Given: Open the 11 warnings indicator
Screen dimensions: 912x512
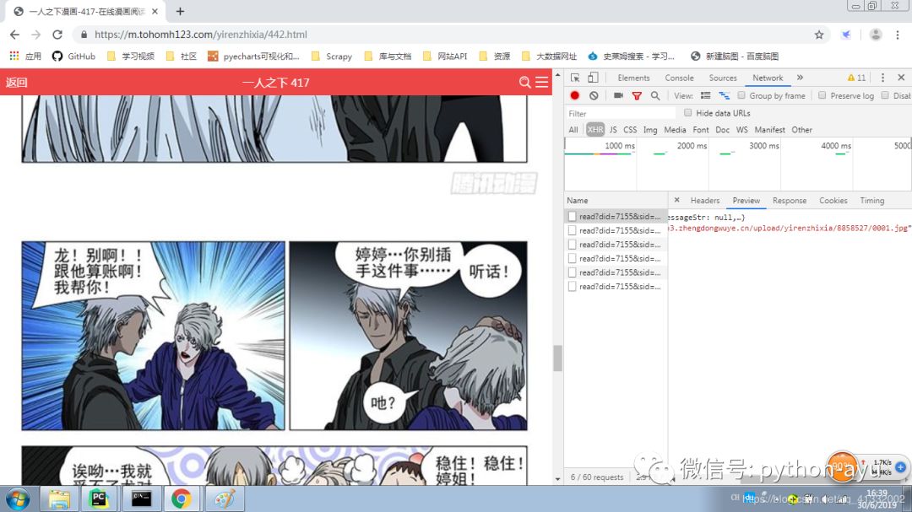Looking at the screenshot, I should pyautogui.click(x=856, y=78).
